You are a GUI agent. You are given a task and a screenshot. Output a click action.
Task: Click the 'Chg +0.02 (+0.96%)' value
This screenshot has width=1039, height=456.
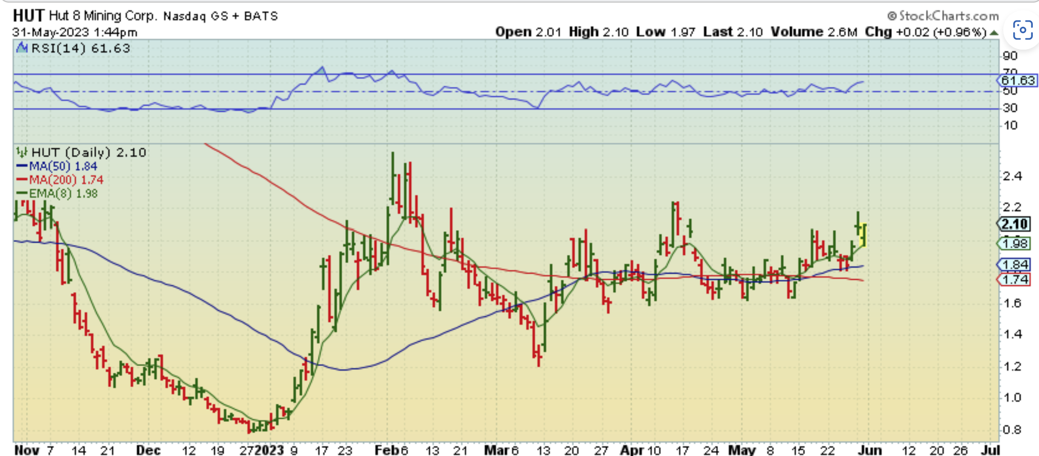click(926, 32)
